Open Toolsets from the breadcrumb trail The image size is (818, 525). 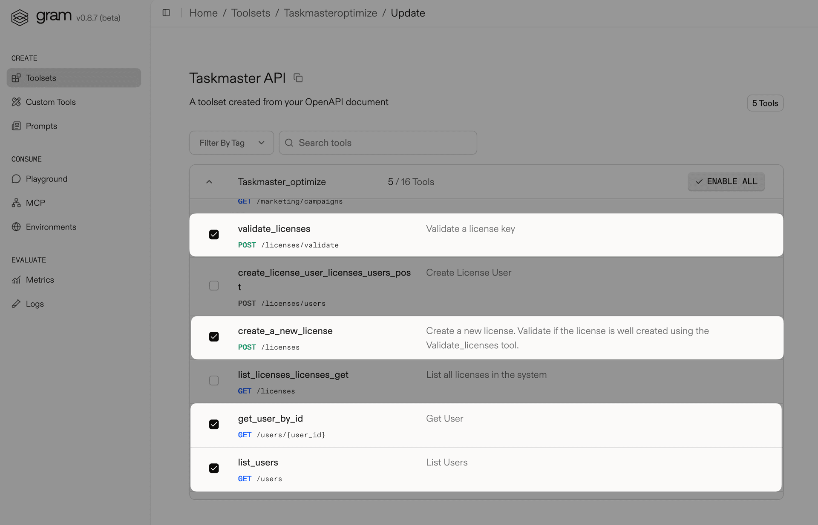[251, 13]
